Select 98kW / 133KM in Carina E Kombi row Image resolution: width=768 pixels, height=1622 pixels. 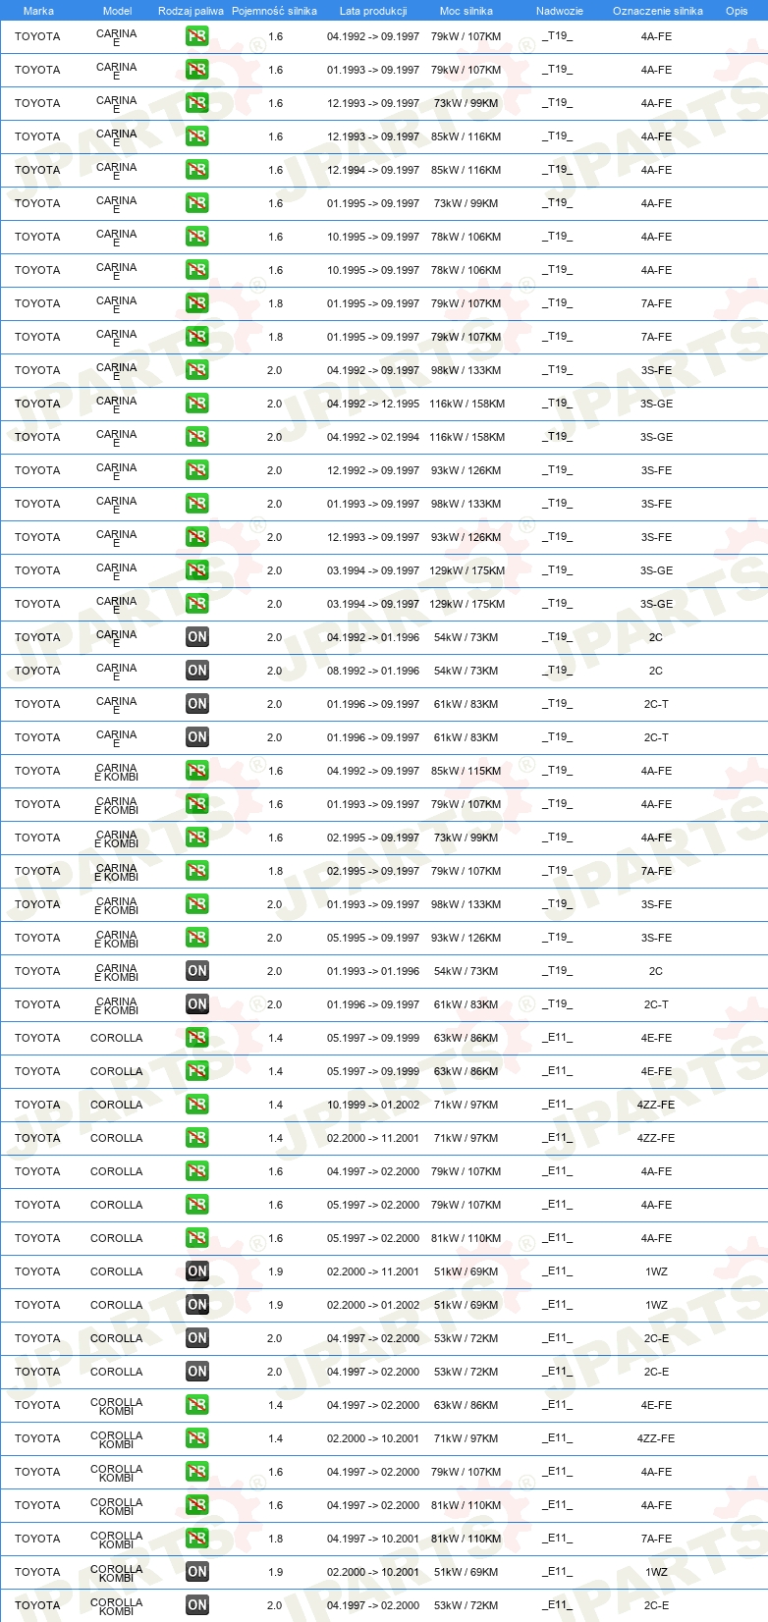(x=466, y=904)
